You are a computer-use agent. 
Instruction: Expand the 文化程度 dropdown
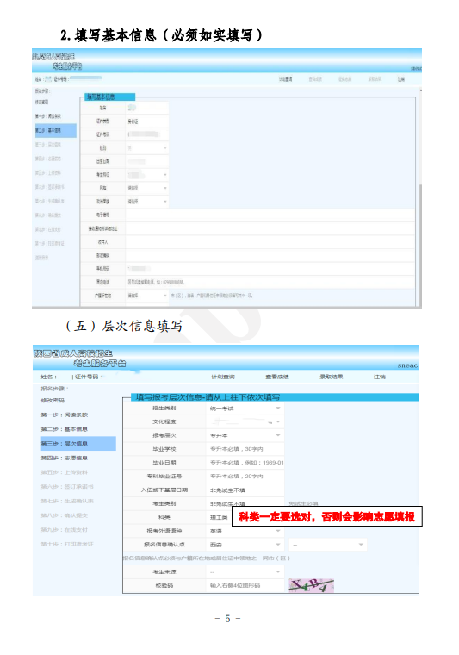[x=245, y=422]
